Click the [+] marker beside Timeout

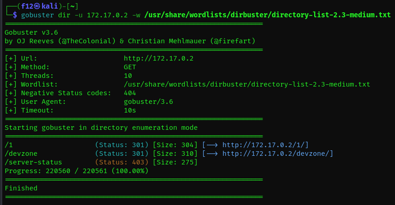click(11, 110)
